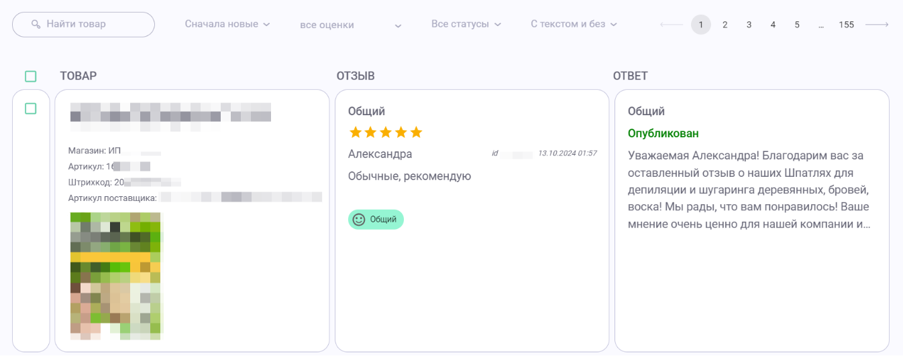The height and width of the screenshot is (363, 903).
Task: Open the pixelated product thumbnail image
Action: (x=116, y=276)
